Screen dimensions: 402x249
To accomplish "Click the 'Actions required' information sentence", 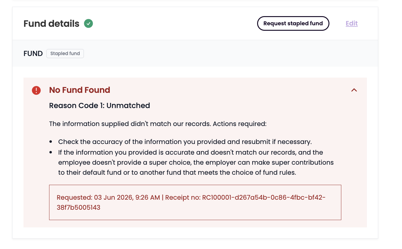I will (158, 124).
